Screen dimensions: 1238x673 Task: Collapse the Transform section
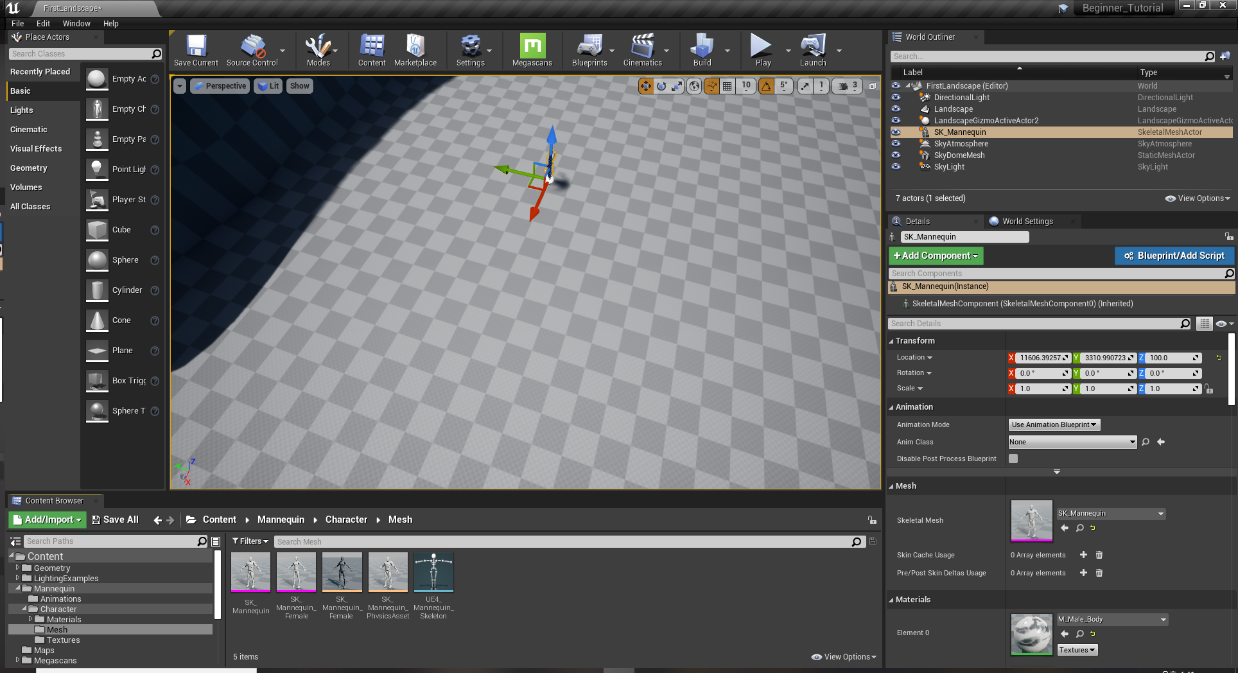pyautogui.click(x=891, y=341)
